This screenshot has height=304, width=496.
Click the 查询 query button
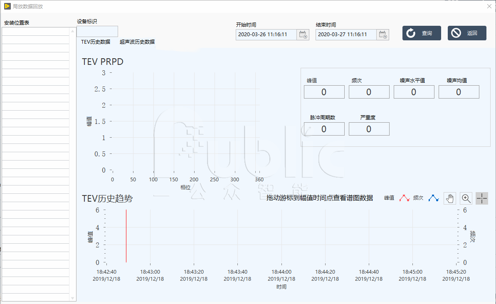[421, 33]
